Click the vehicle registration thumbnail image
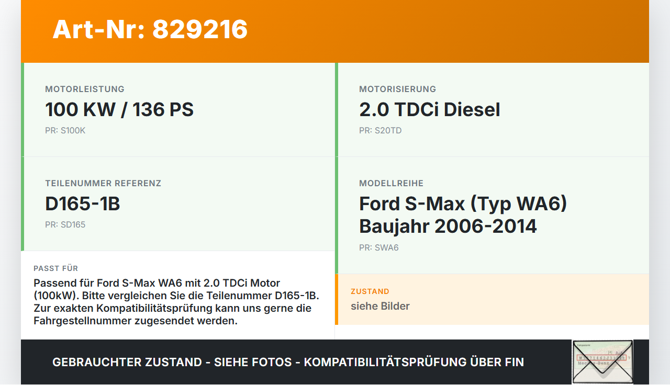Screen dimensions: 670x385 pos(602,362)
